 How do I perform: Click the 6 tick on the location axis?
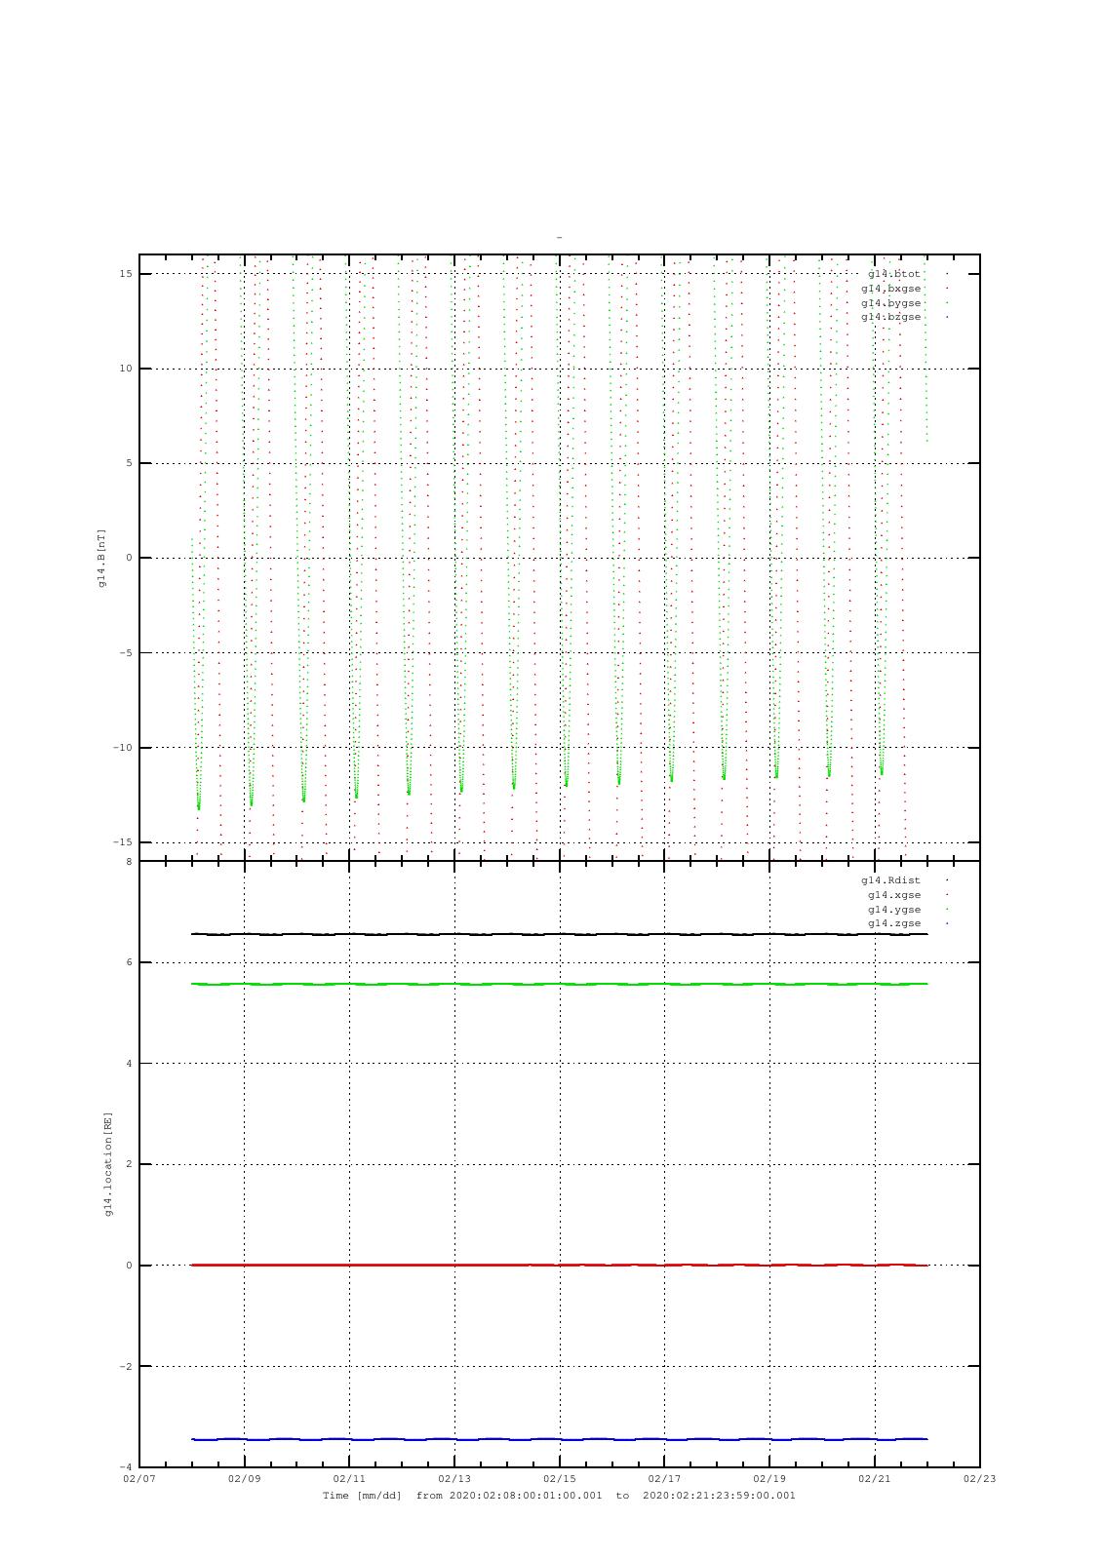pyautogui.click(x=130, y=962)
